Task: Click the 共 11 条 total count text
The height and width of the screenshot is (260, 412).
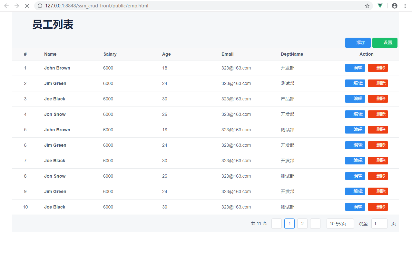Action: click(x=259, y=224)
